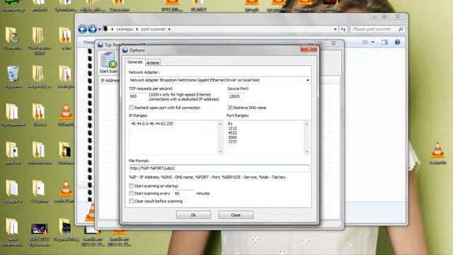Click the IP range 46.44.0.0-46.44.63.255 text
Viewport: 453px width, 255px height.
[152, 123]
